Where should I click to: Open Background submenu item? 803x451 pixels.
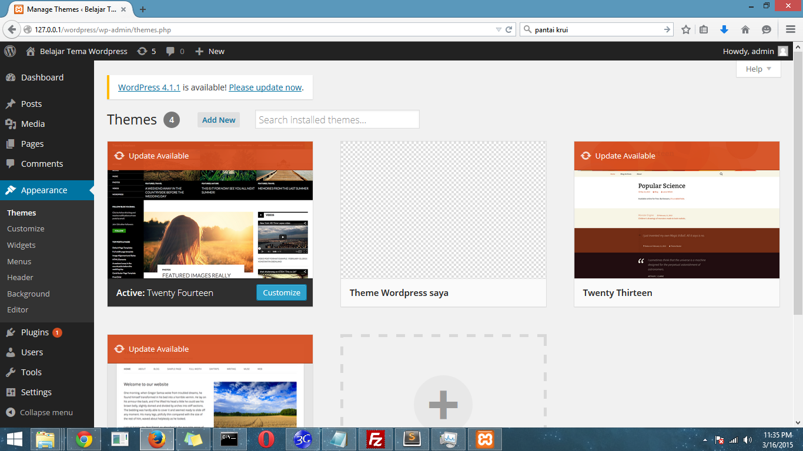[28, 294]
